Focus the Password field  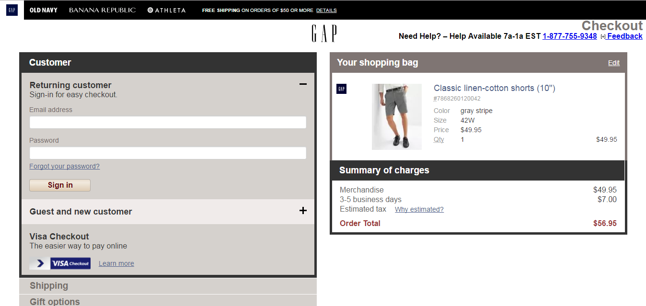point(168,153)
